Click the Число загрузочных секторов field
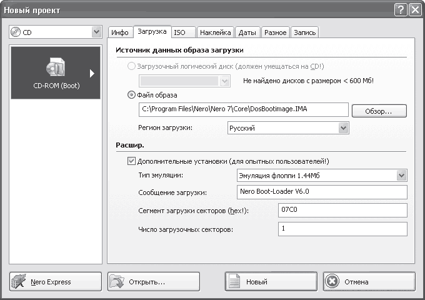 click(x=342, y=229)
